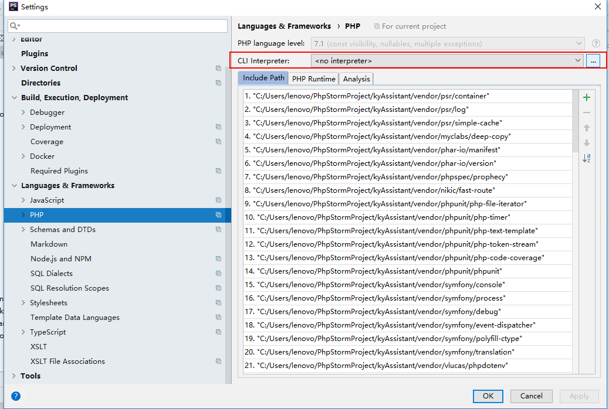This screenshot has width=609, height=409.
Task: Click the sort alphabetically icon
Action: coord(587,158)
